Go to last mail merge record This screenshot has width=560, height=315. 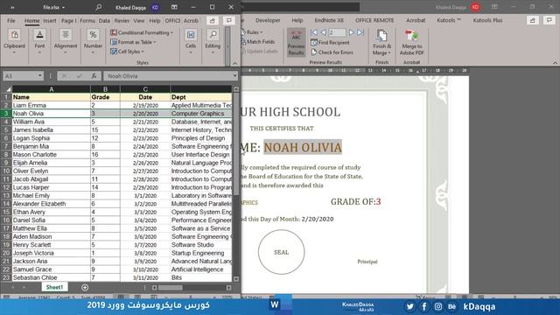tap(360, 32)
